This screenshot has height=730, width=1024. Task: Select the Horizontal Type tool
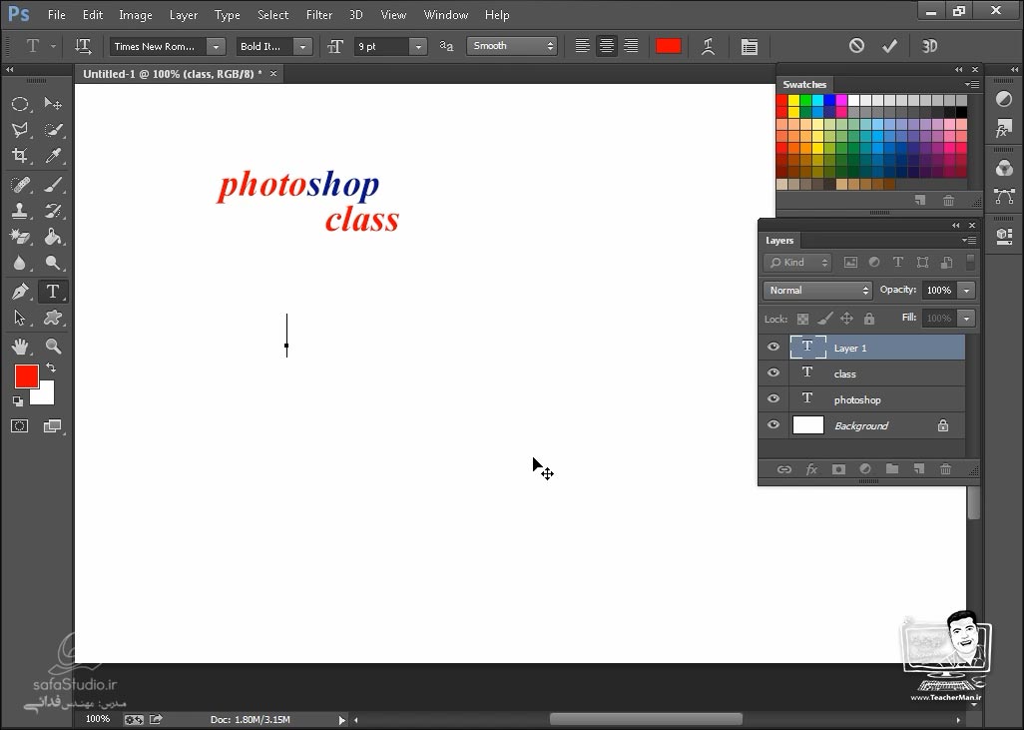coord(53,292)
